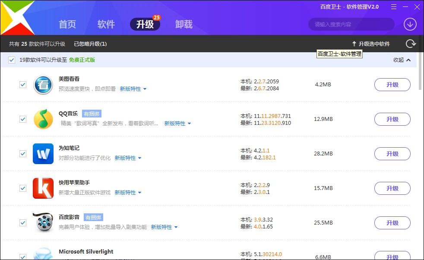
Task: Open the 卸载 tab
Action: point(184,24)
